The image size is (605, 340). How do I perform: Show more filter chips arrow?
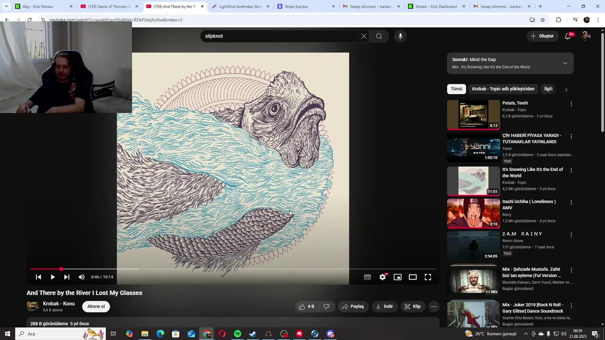point(566,89)
